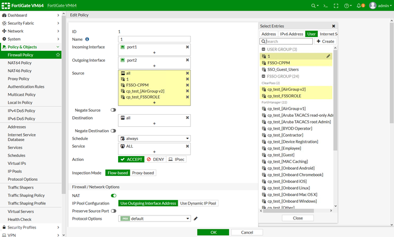Viewport: 394px width, 237px height.
Task: Click the help question mark icon
Action: (x=348, y=6)
